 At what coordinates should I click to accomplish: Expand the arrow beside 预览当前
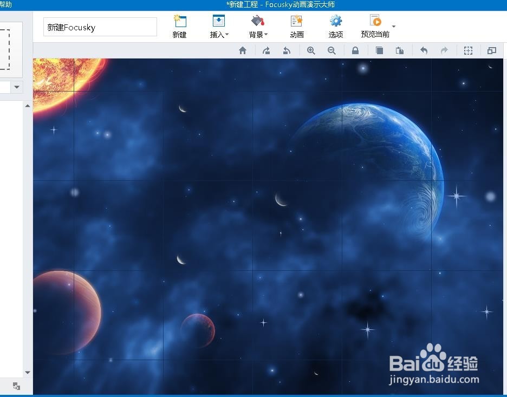pos(394,27)
